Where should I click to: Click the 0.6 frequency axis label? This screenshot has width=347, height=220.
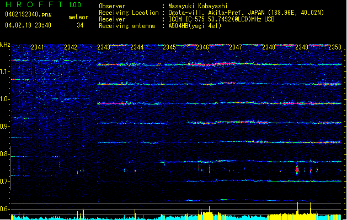[x=5, y=209]
